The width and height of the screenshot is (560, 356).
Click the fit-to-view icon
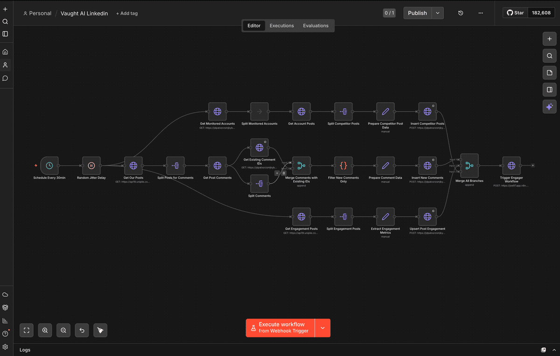pyautogui.click(x=26, y=330)
